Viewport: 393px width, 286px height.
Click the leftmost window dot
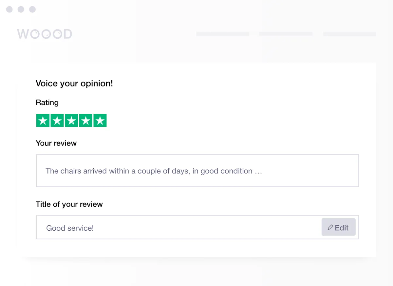coord(9,10)
